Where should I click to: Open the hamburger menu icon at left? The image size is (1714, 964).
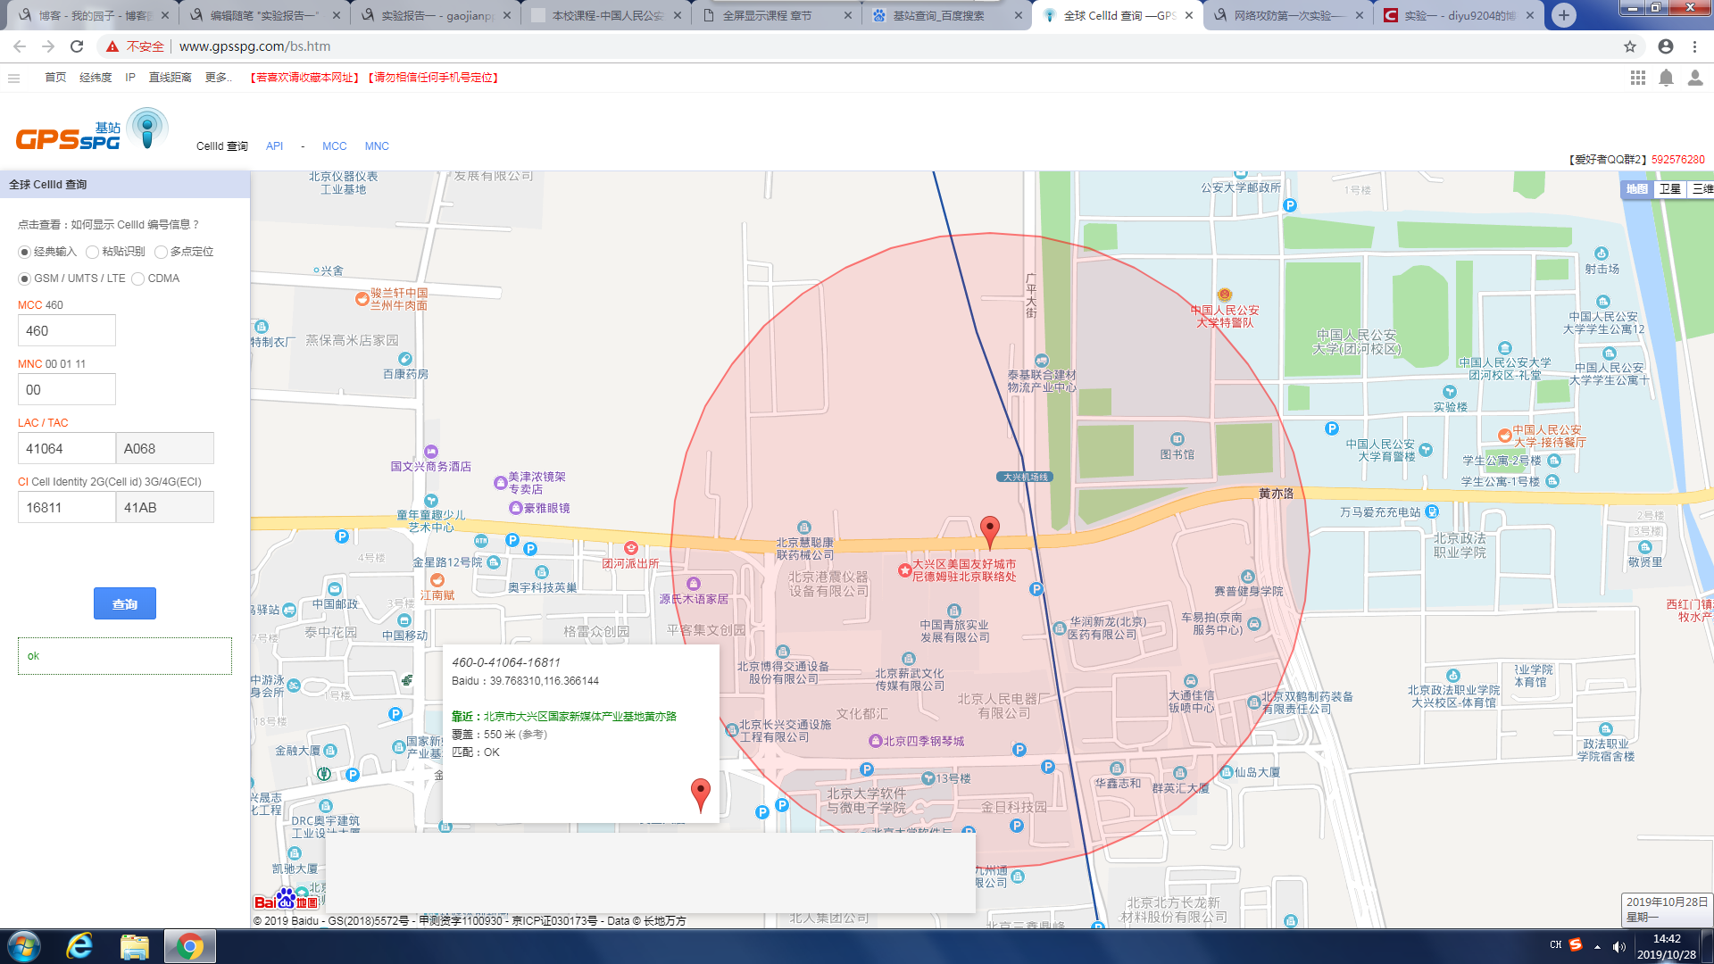(x=13, y=78)
